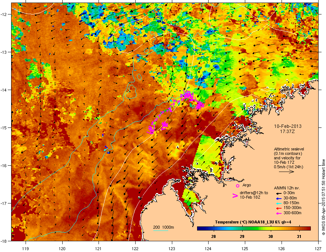Click the magenta drifters arrowhead legend icon
The width and height of the screenshot is (326, 252).
[x=235, y=195]
